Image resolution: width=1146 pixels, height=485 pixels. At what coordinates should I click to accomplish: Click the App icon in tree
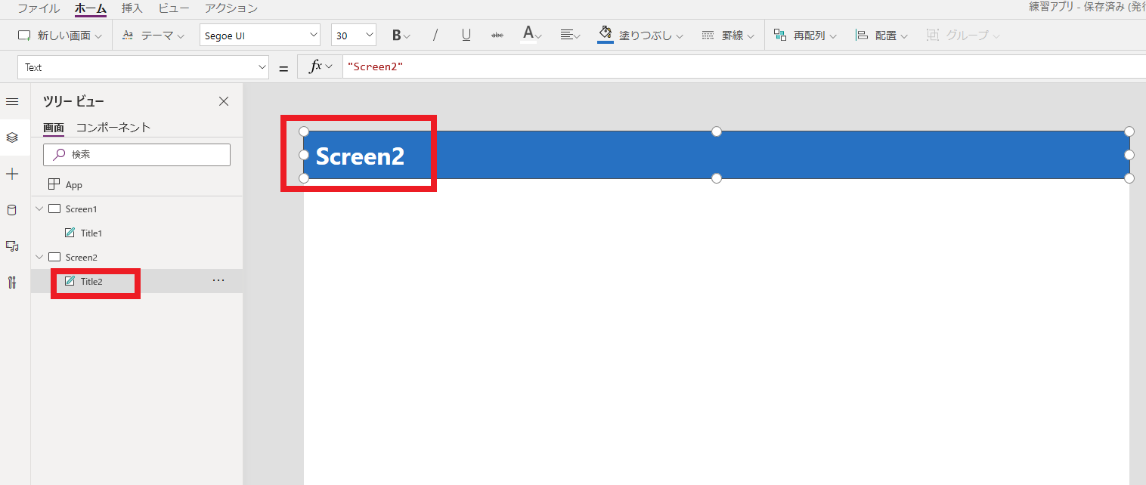click(x=54, y=184)
